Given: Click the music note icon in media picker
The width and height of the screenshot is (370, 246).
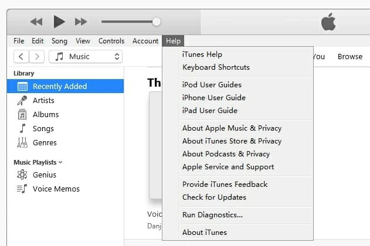Looking at the screenshot, I should pos(59,57).
